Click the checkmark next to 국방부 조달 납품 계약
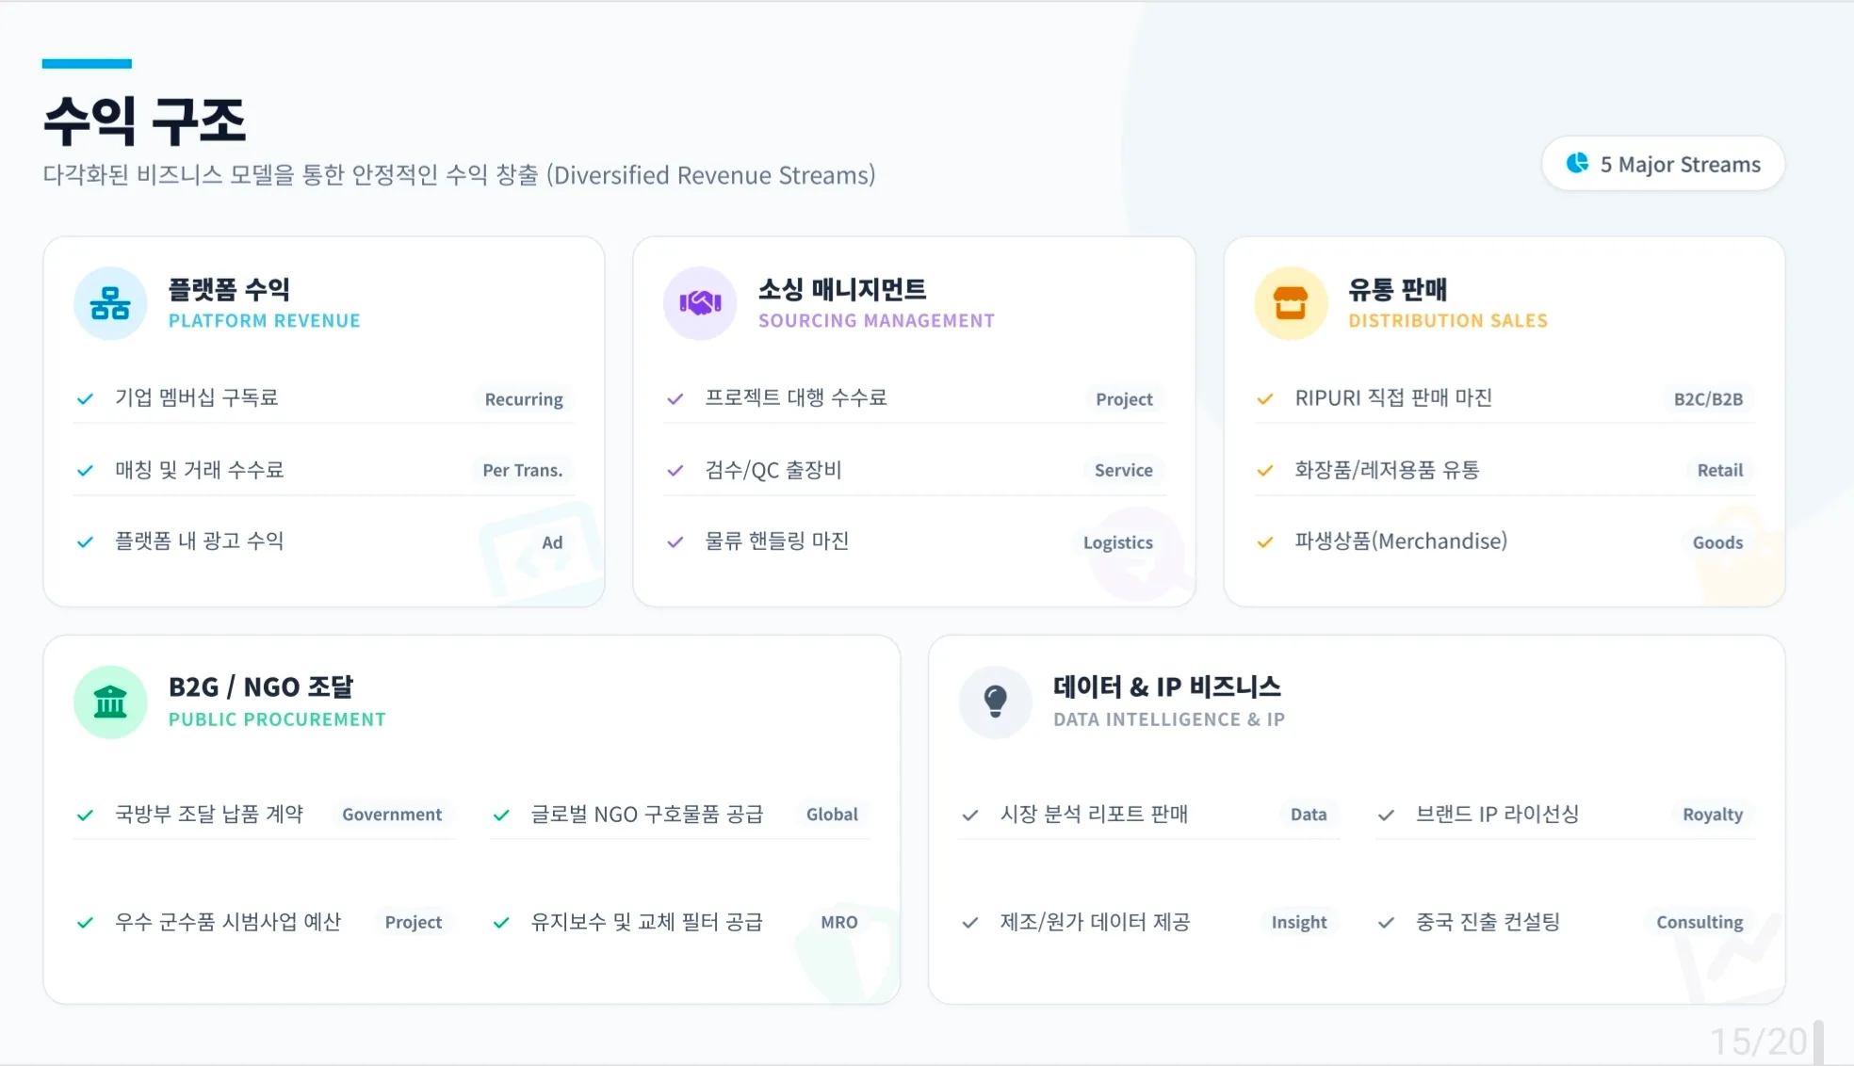This screenshot has height=1066, width=1854. (x=85, y=816)
